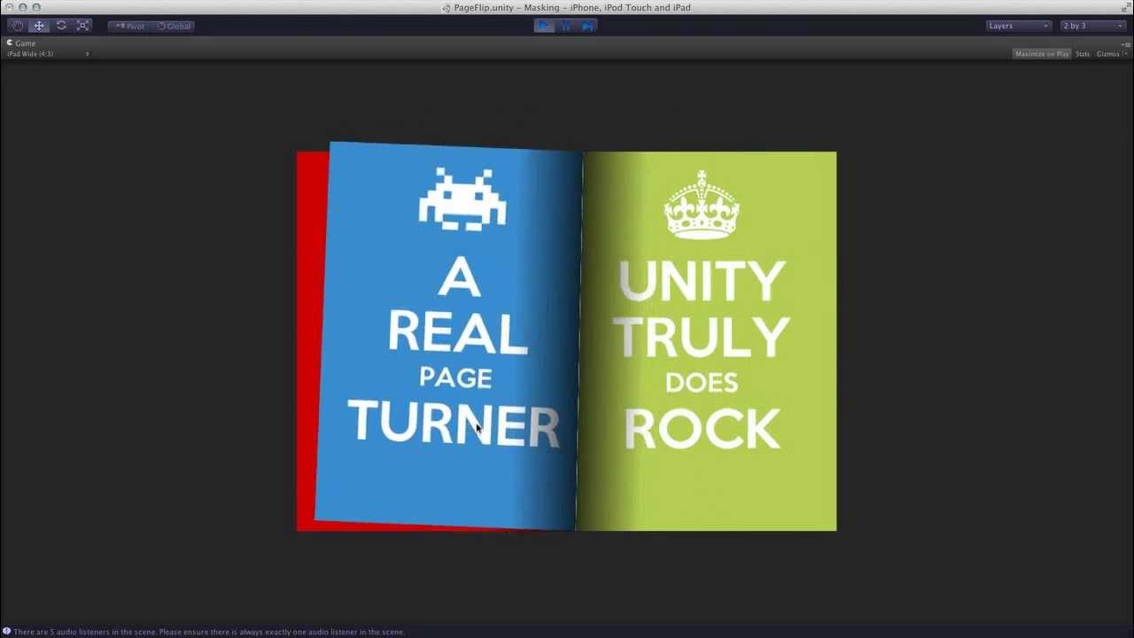1134x638 pixels.
Task: Select the Hand tool in toolbar
Action: tap(18, 26)
